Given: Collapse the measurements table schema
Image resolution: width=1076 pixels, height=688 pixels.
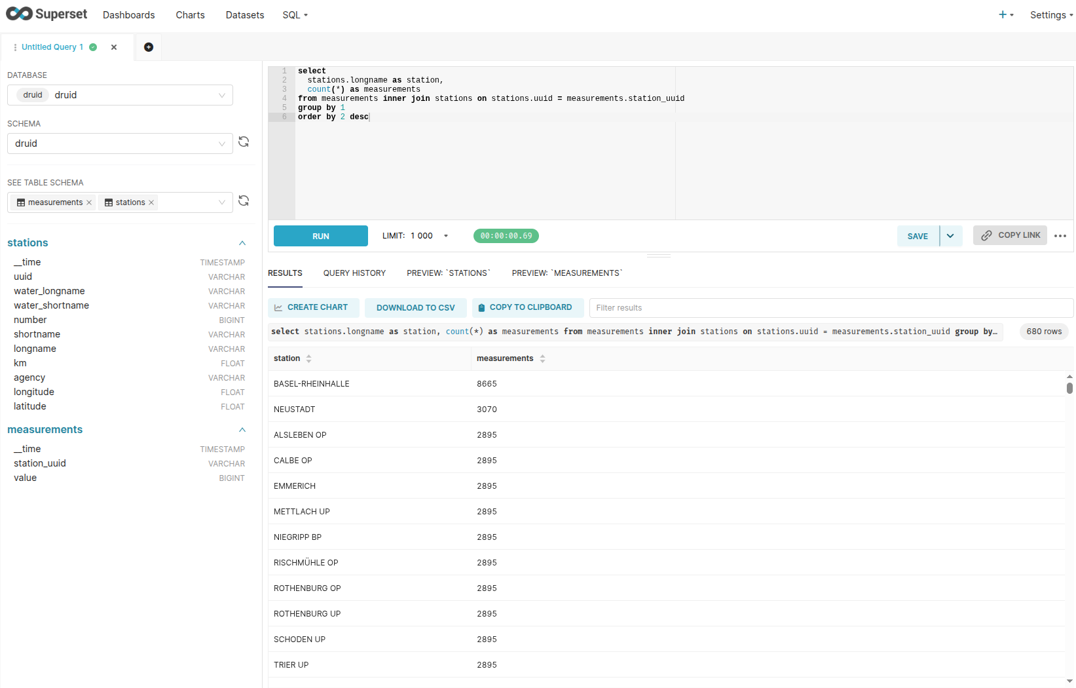Looking at the screenshot, I should 242,430.
